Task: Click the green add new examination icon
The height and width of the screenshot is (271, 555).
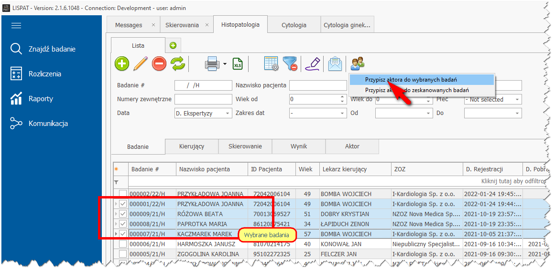Action: [122, 63]
